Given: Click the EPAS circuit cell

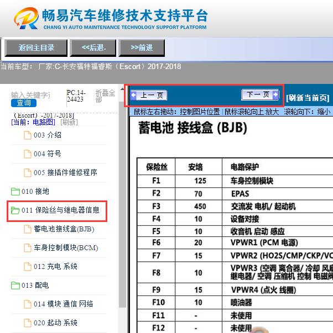Looking at the screenshot, I should 240,194.
